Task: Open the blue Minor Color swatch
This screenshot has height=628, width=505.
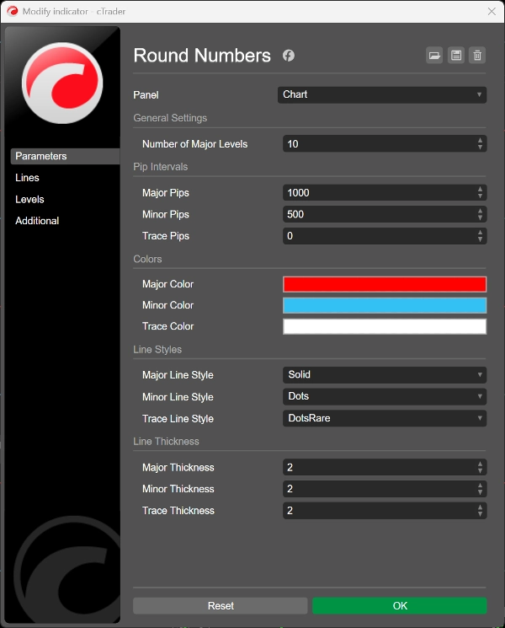Action: click(x=384, y=305)
